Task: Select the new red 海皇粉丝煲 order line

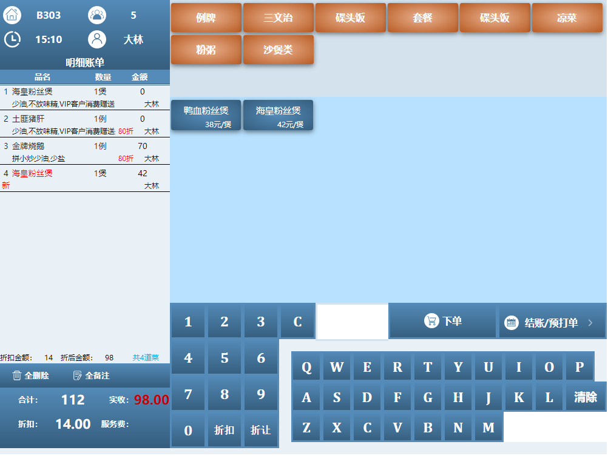Action: click(x=85, y=179)
